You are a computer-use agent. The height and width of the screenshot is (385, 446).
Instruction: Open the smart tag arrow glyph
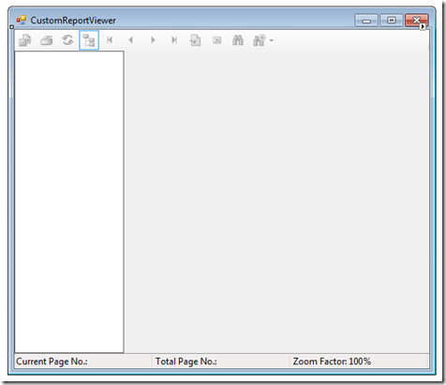click(423, 27)
